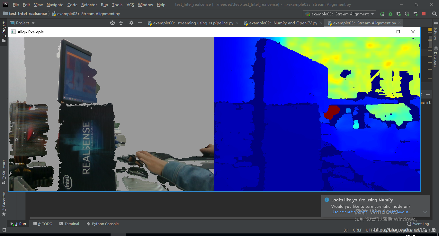Open the Python Console tab

(103, 224)
